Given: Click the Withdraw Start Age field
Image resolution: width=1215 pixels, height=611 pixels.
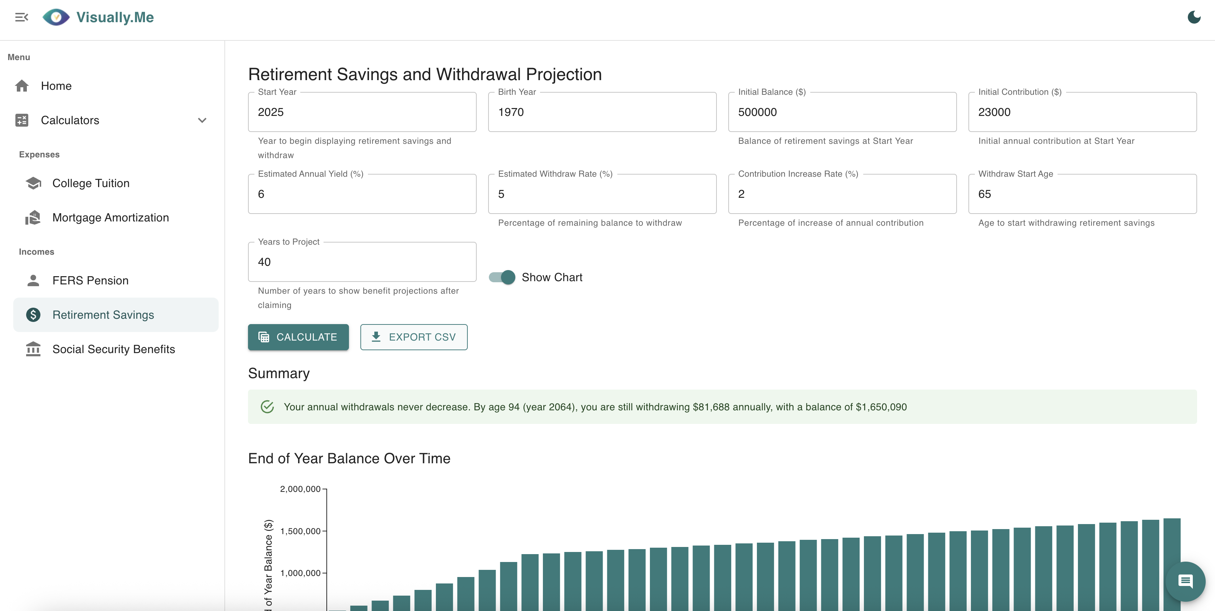Looking at the screenshot, I should pos(1082,194).
